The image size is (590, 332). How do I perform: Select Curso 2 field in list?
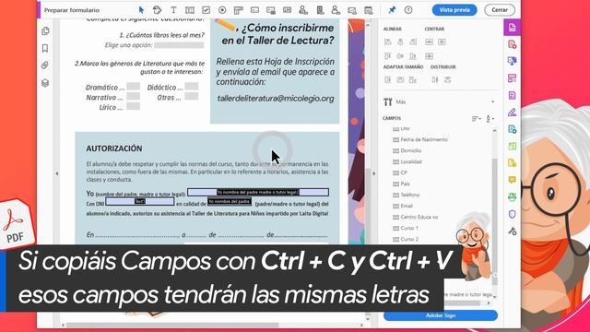(409, 240)
